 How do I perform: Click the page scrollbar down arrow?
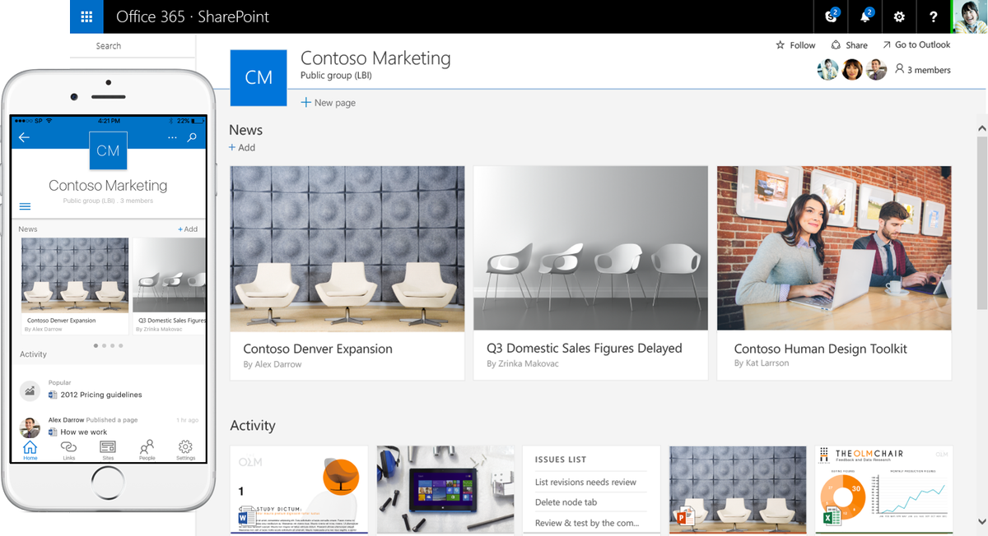point(981,522)
